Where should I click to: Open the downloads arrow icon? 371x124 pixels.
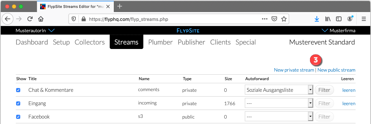click(x=317, y=19)
